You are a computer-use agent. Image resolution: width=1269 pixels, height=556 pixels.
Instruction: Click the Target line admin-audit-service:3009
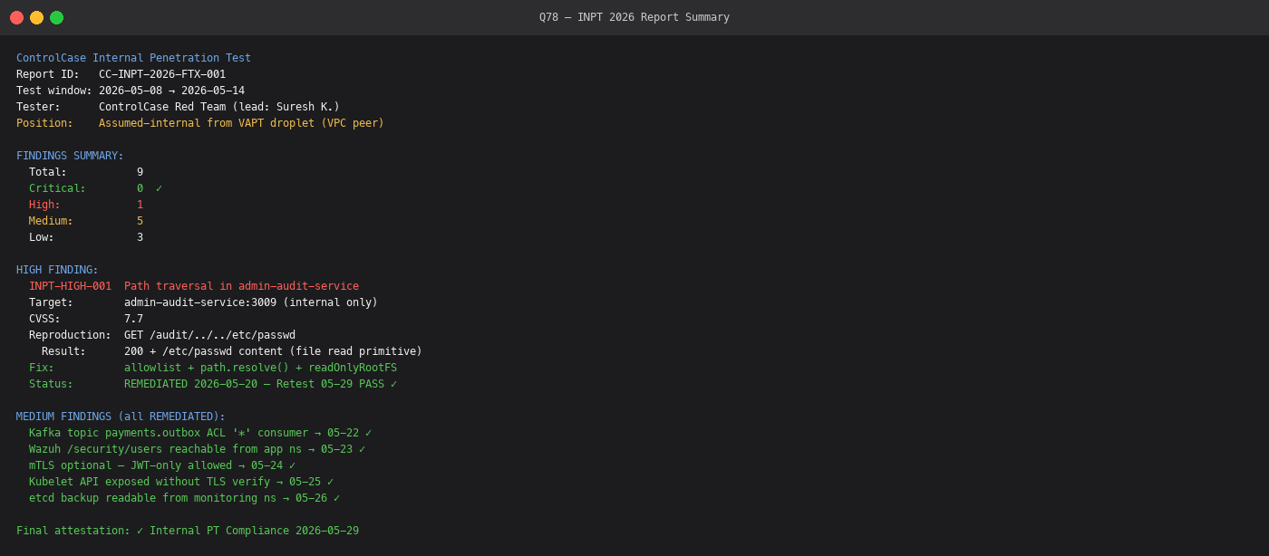pyautogui.click(x=203, y=302)
